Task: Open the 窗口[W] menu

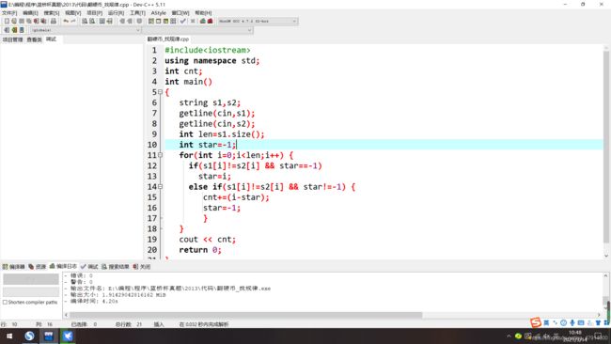Action: click(x=180, y=13)
